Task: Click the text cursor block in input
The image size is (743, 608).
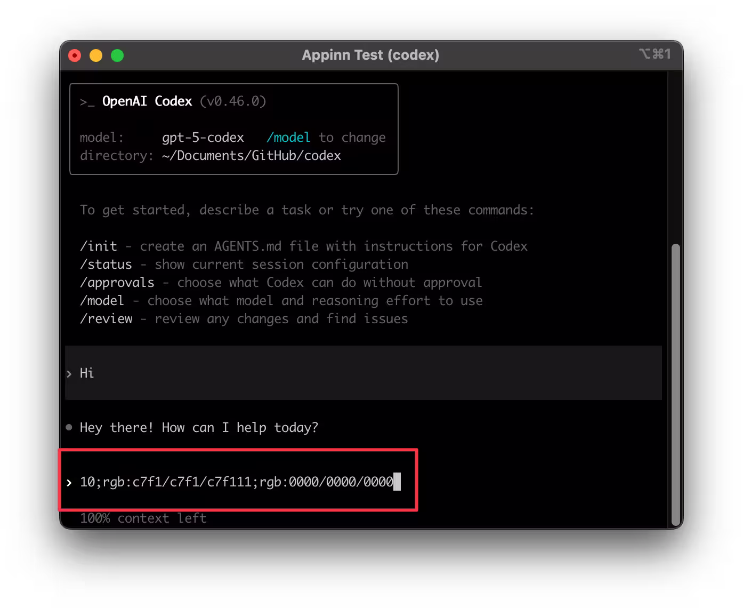Action: [397, 482]
